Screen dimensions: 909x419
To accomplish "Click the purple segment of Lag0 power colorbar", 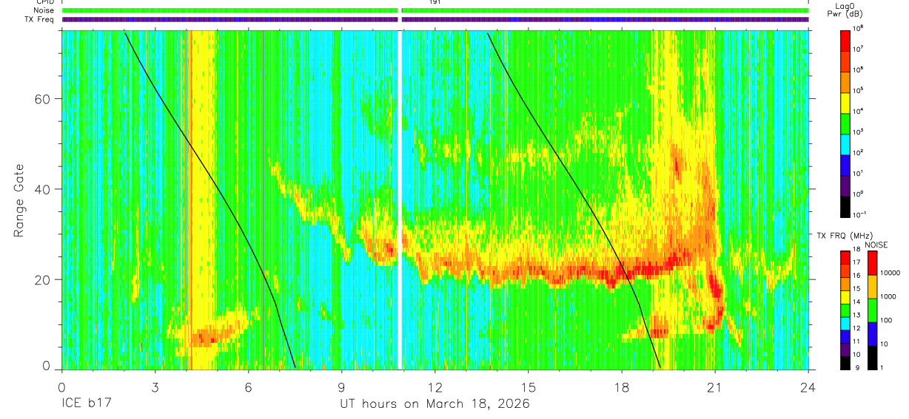I will tap(845, 185).
